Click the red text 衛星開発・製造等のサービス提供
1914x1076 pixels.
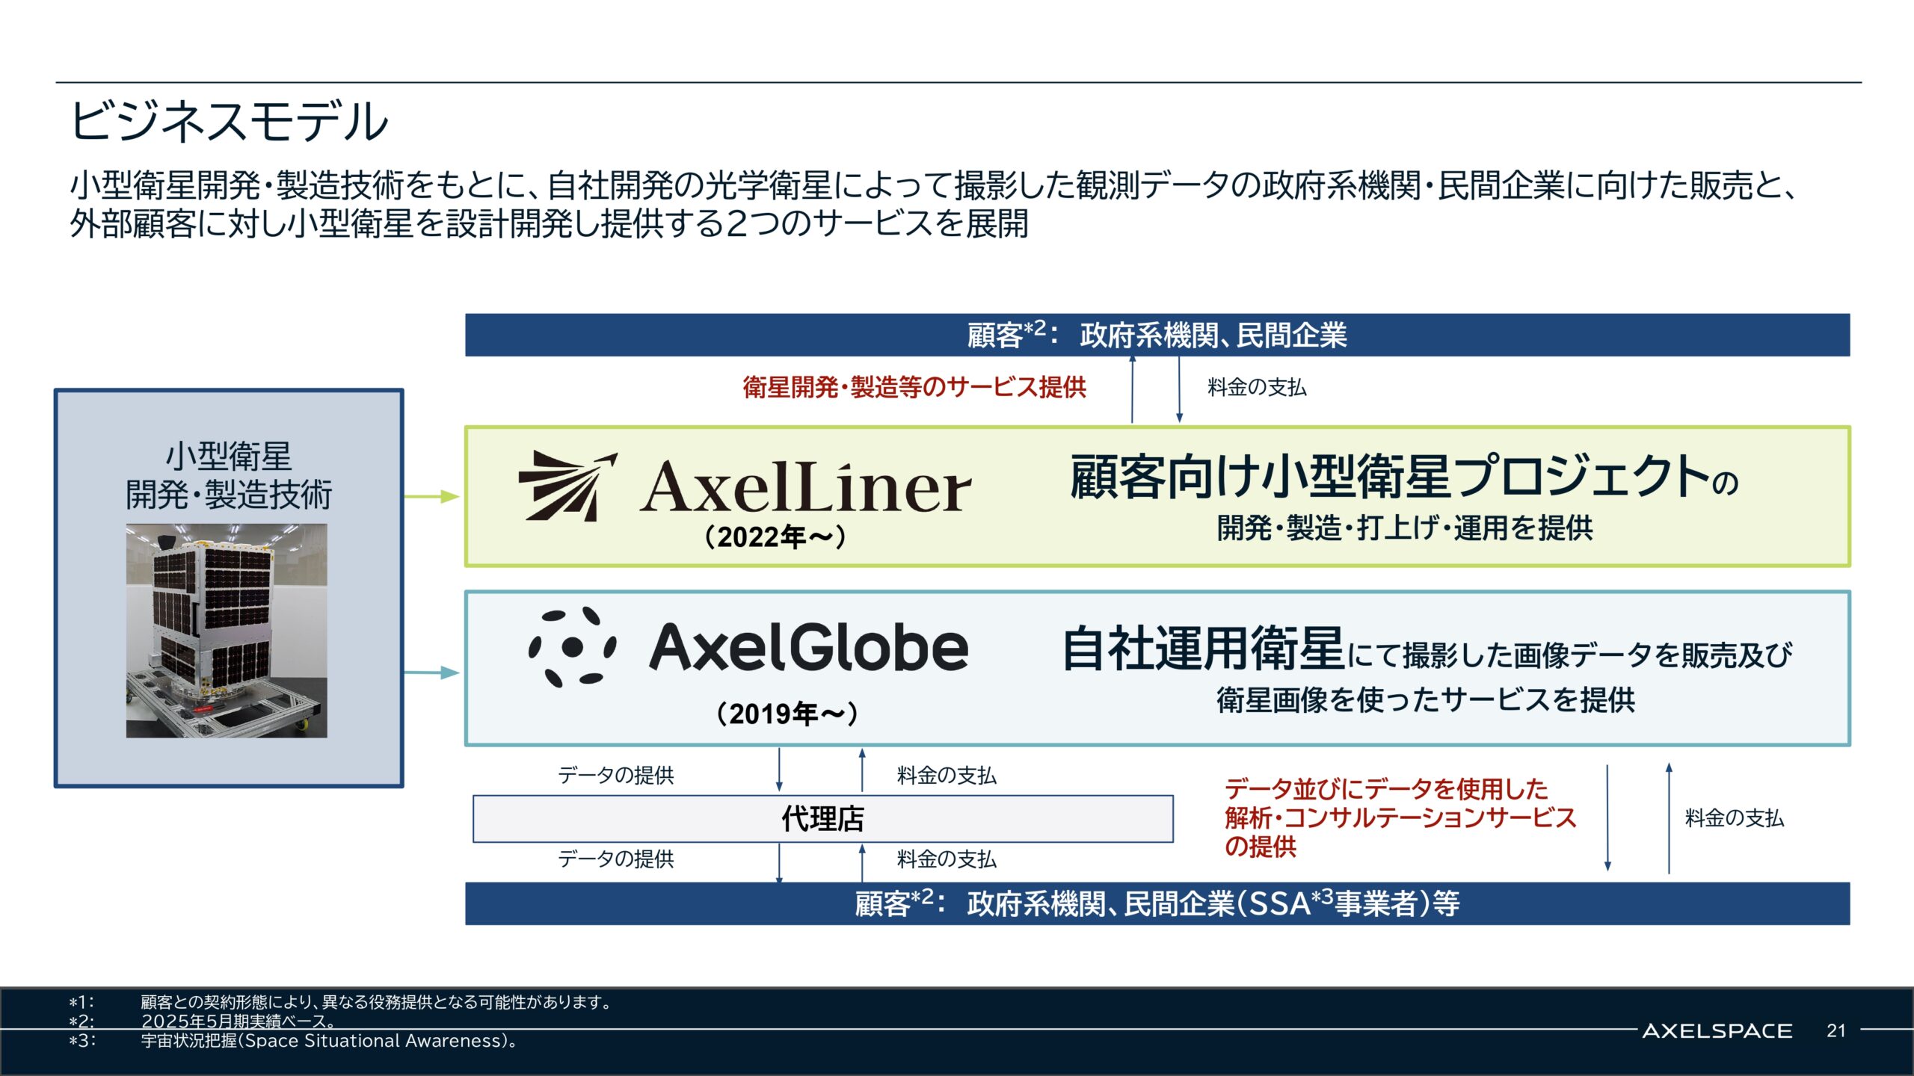click(x=914, y=387)
